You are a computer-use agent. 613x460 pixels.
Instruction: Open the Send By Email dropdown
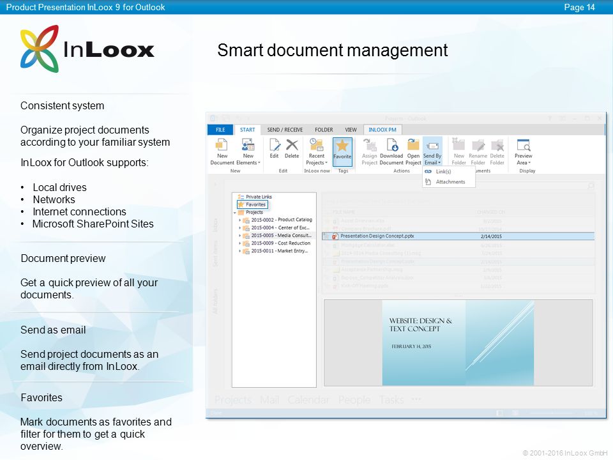(x=432, y=152)
